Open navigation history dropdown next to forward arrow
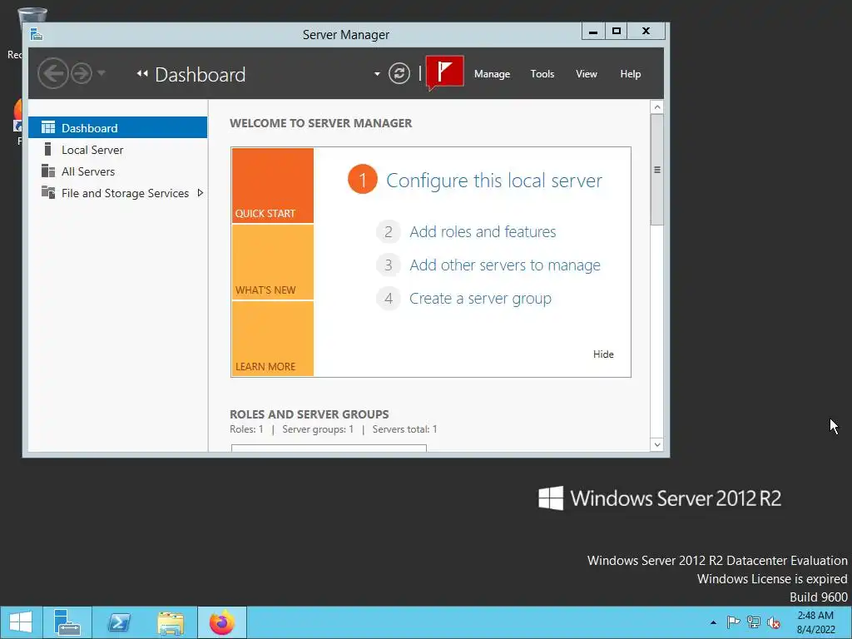This screenshot has width=852, height=639. coord(102,73)
